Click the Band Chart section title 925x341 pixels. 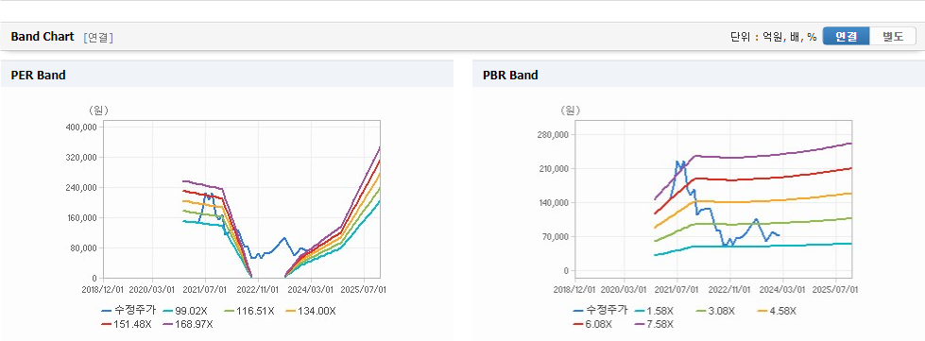point(43,37)
